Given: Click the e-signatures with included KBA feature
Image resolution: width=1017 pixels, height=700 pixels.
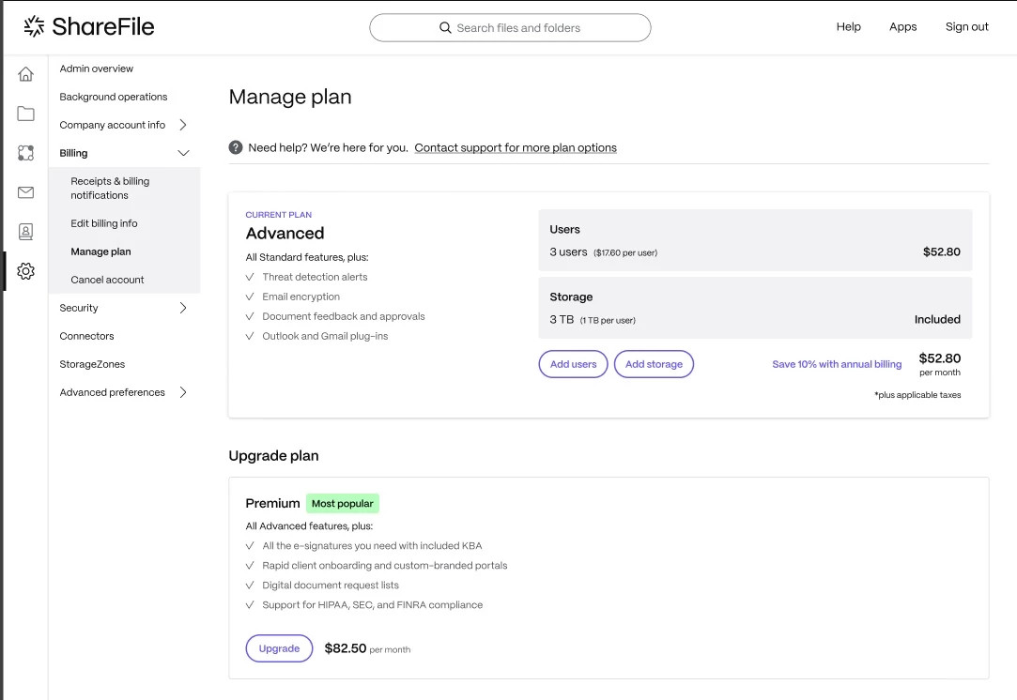Looking at the screenshot, I should point(372,546).
